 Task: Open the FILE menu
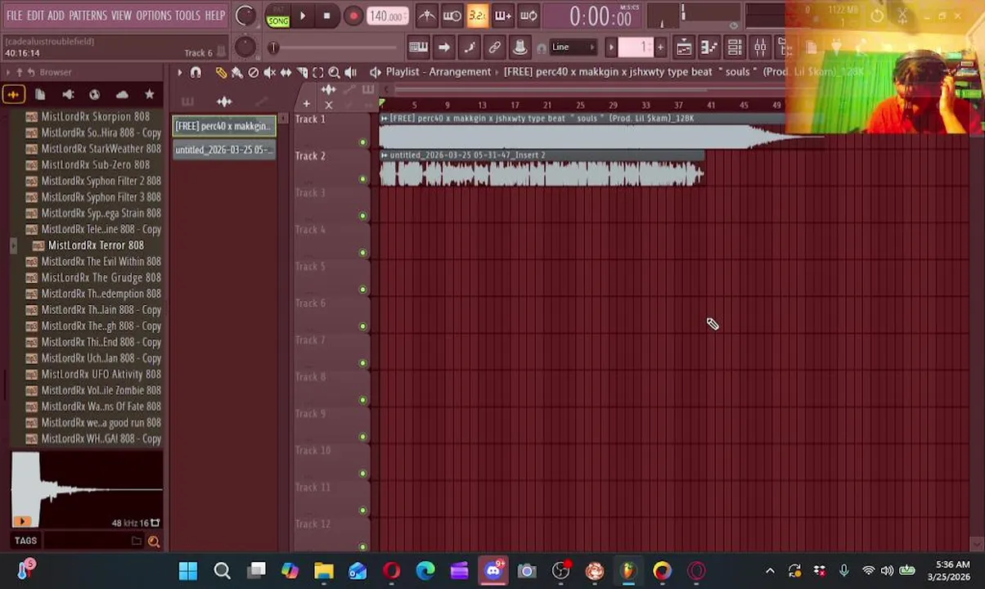(15, 16)
